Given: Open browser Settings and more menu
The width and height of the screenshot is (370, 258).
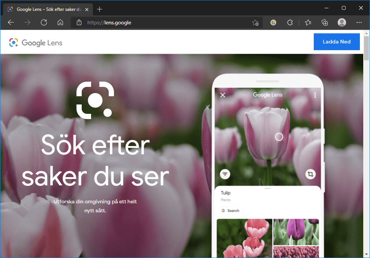Looking at the screenshot, I should tap(359, 22).
